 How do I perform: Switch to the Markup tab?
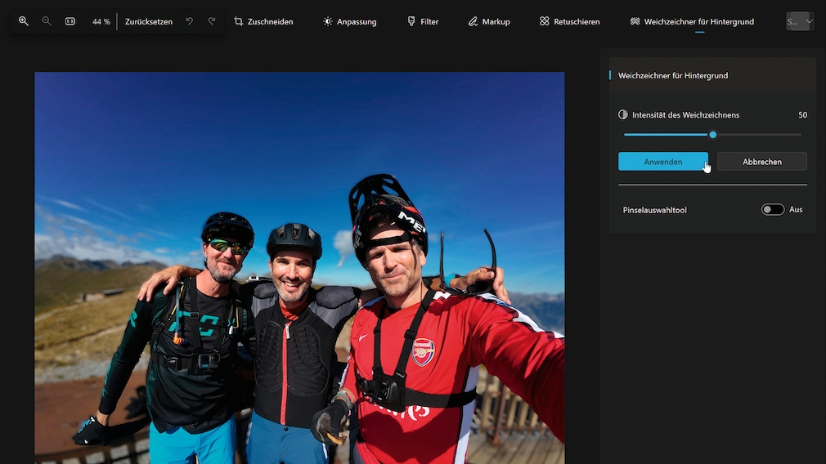488,21
